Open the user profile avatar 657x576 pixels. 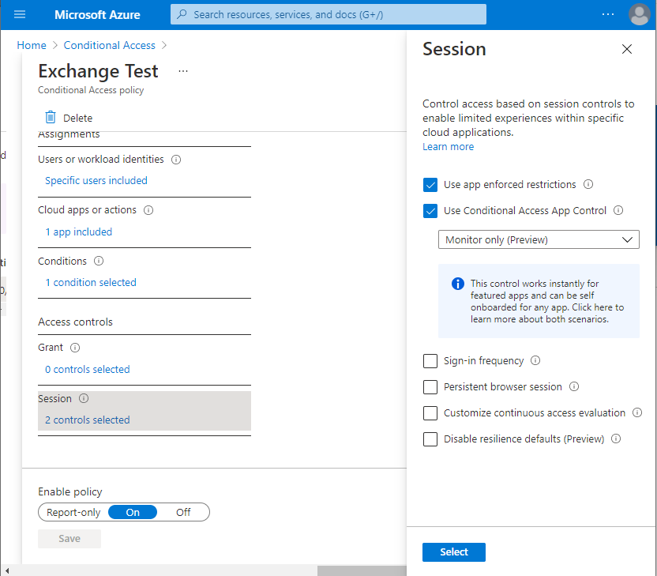pos(640,13)
